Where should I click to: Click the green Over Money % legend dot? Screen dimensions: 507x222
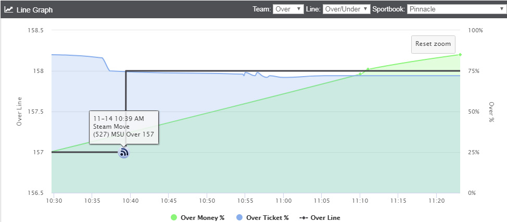pos(174,218)
